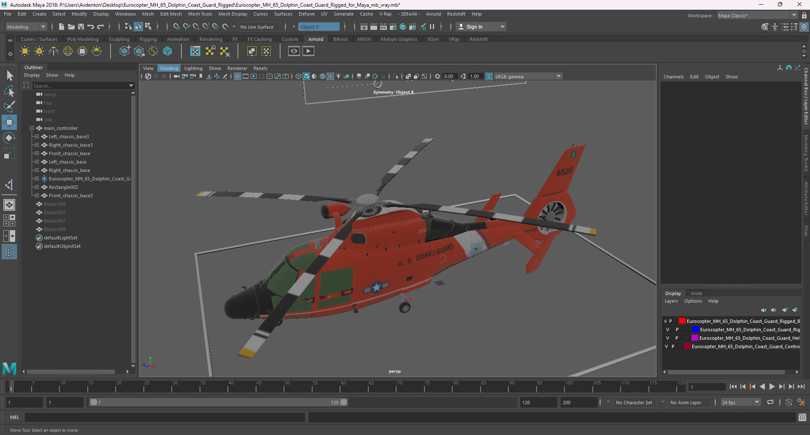The width and height of the screenshot is (810, 435).
Task: Click No Live Surface field
Action: [x=259, y=27]
